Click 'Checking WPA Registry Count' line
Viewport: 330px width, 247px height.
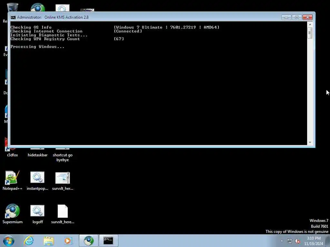coord(45,39)
